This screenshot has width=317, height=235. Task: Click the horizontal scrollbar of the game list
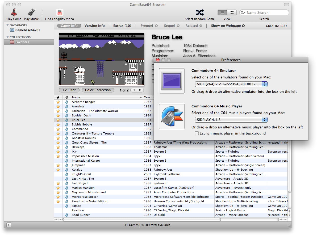pos(141,219)
